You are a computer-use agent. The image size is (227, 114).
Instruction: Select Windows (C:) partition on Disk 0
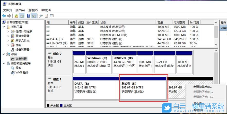point(99,63)
